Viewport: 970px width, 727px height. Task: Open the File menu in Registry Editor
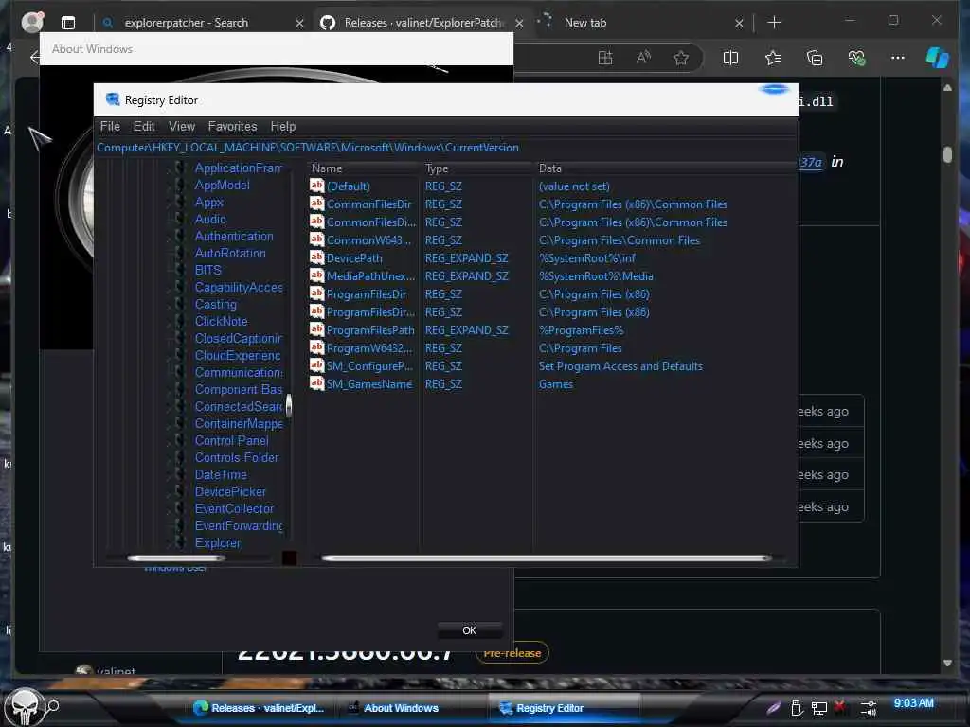[110, 126]
